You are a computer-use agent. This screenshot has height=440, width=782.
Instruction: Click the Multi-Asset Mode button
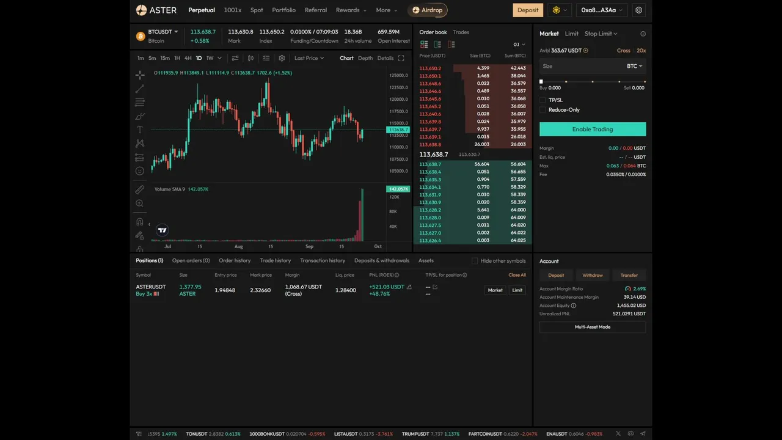593,327
